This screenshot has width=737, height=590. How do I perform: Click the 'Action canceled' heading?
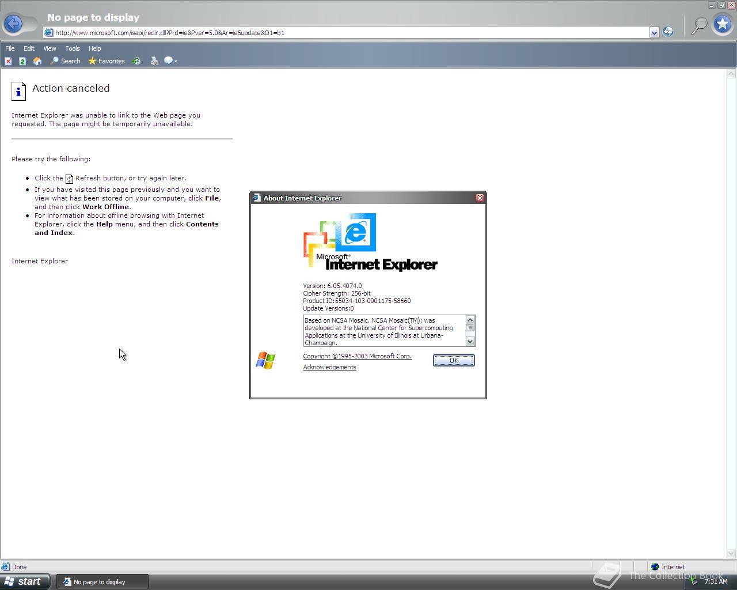tap(71, 88)
